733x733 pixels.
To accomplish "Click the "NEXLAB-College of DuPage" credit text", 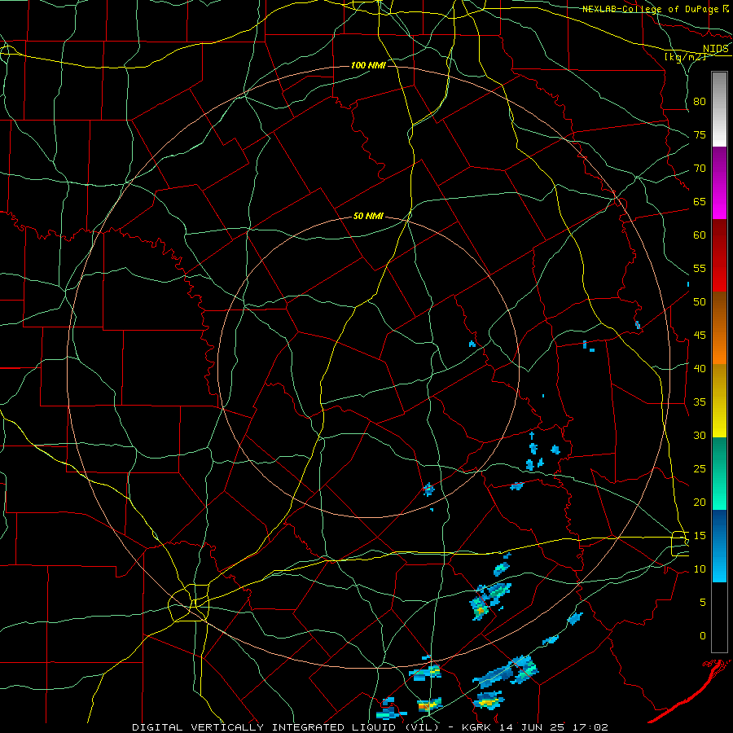I will [650, 9].
